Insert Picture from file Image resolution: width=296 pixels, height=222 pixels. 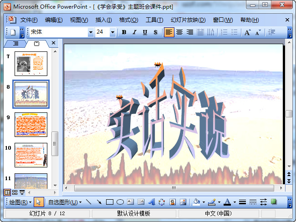183,202
